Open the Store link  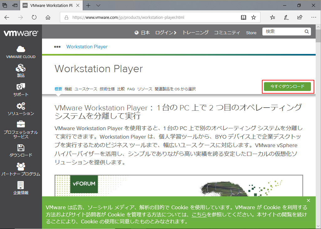click(x=251, y=33)
